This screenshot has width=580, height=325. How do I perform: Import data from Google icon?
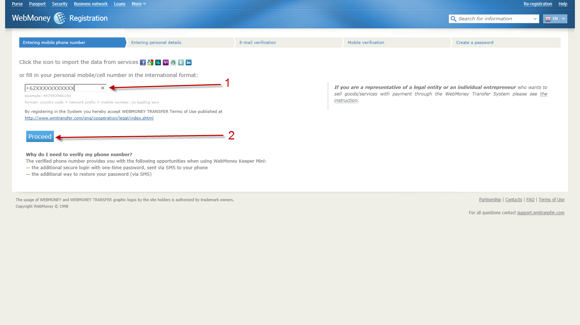pyautogui.click(x=150, y=62)
